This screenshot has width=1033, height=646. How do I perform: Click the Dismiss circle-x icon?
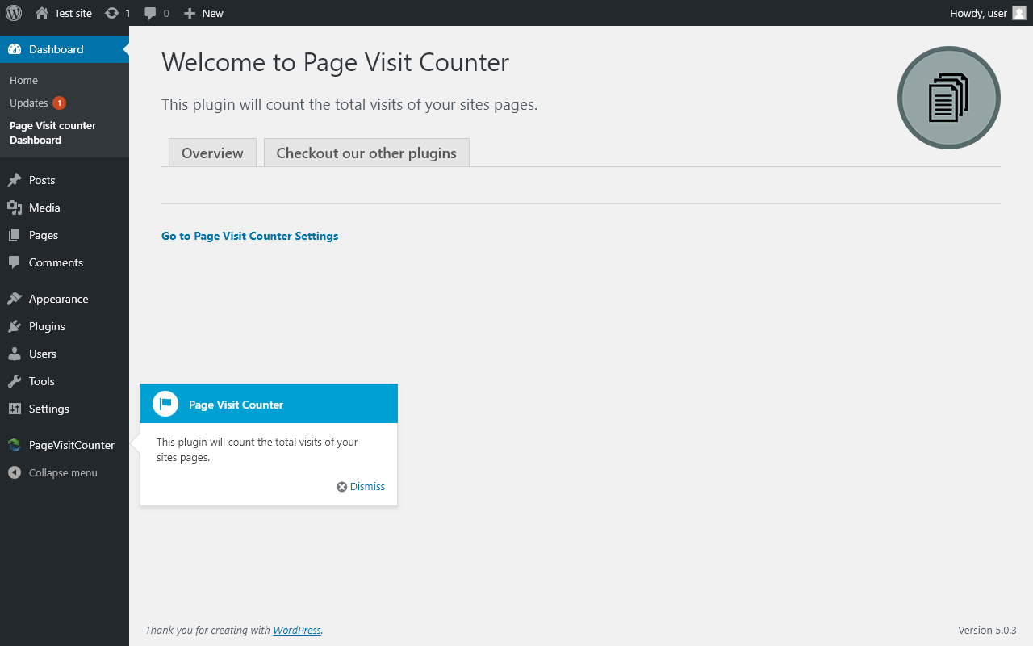(342, 487)
